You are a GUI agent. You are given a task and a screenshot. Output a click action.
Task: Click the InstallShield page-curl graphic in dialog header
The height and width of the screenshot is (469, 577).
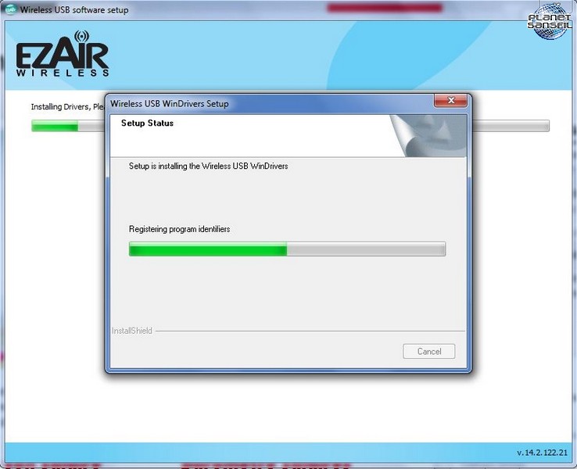pyautogui.click(x=428, y=136)
